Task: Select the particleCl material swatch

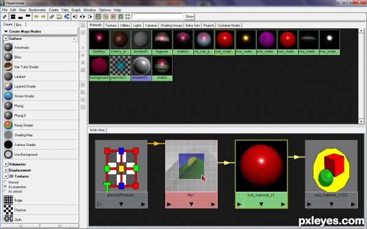Action: (x=120, y=68)
